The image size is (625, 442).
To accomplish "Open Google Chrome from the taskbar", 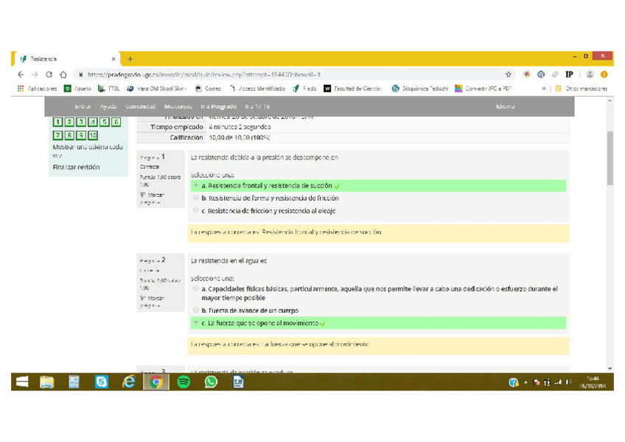I will (x=156, y=381).
